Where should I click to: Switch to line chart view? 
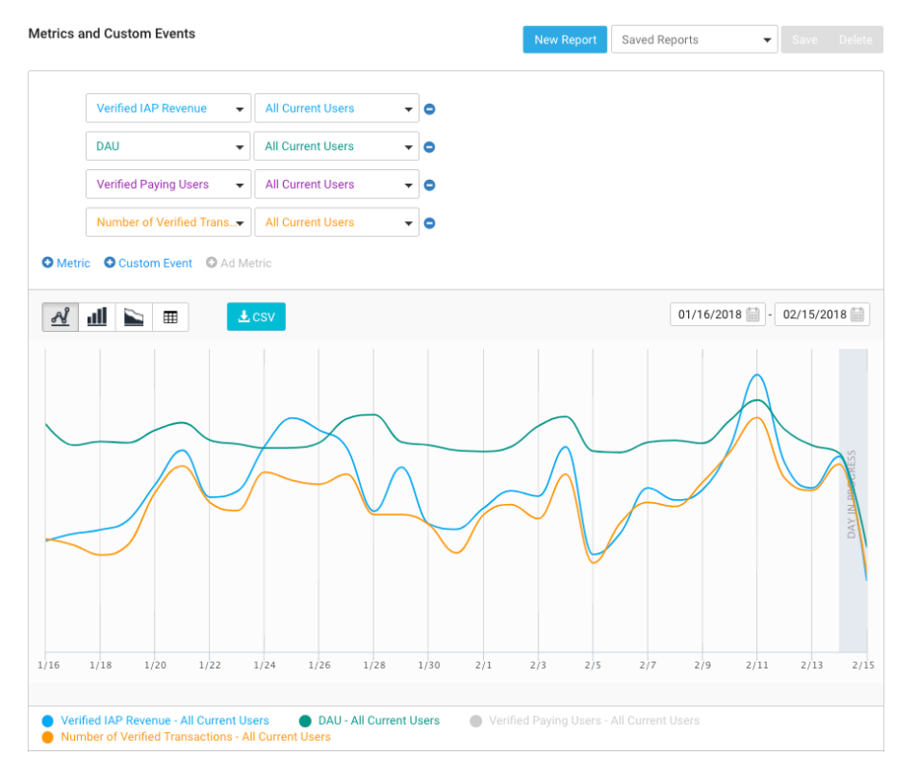pos(60,316)
